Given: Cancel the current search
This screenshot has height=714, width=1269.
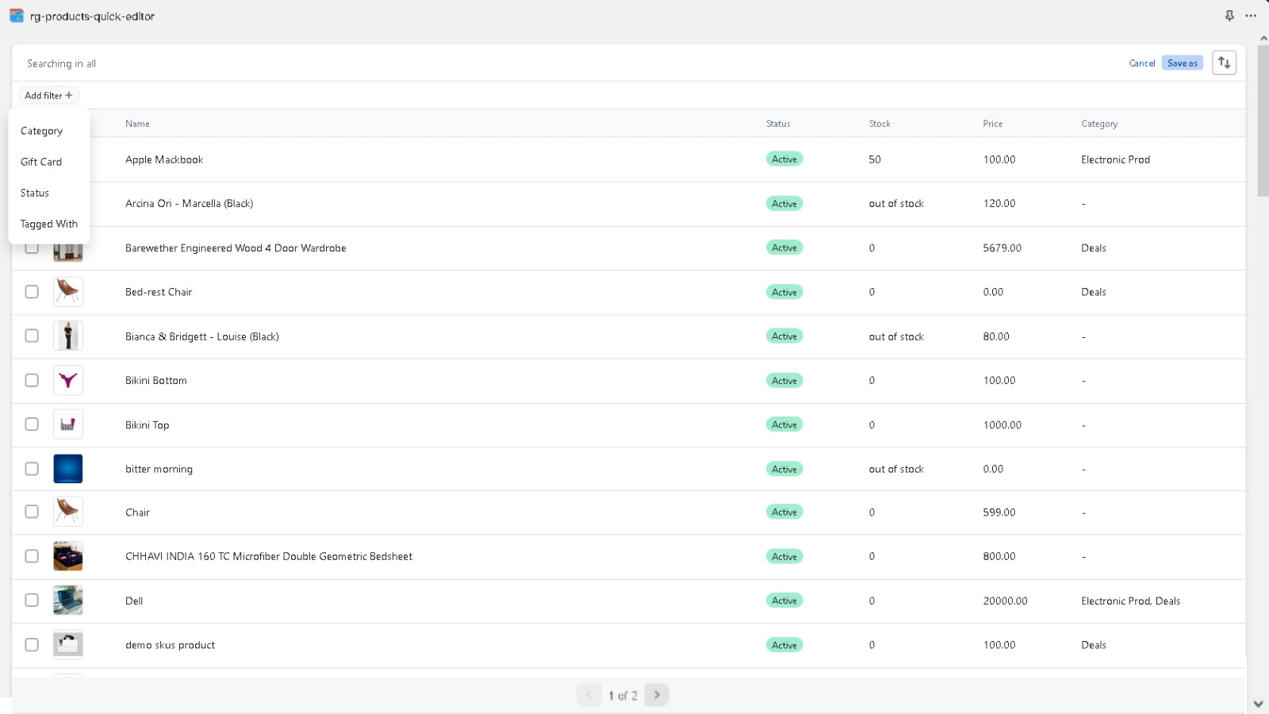Looking at the screenshot, I should [x=1141, y=63].
